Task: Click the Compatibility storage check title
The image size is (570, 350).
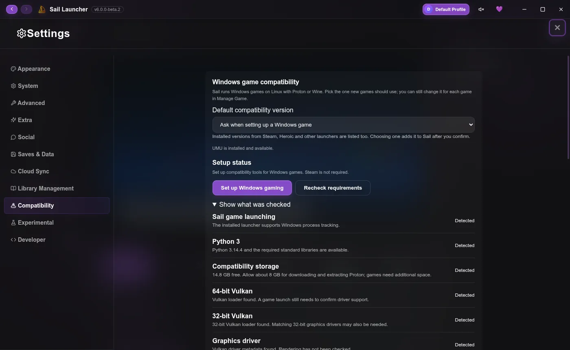Action: click(246, 266)
